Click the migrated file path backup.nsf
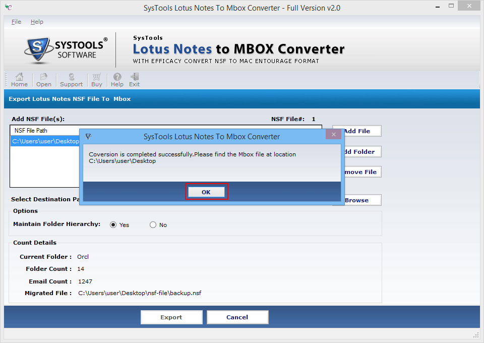484x343 pixels. 140,293
